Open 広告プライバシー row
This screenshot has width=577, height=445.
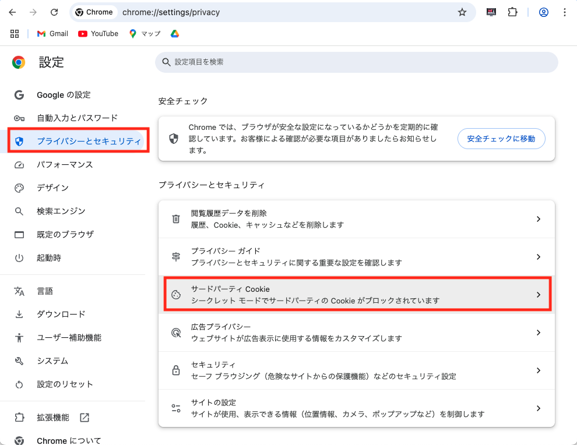point(356,333)
